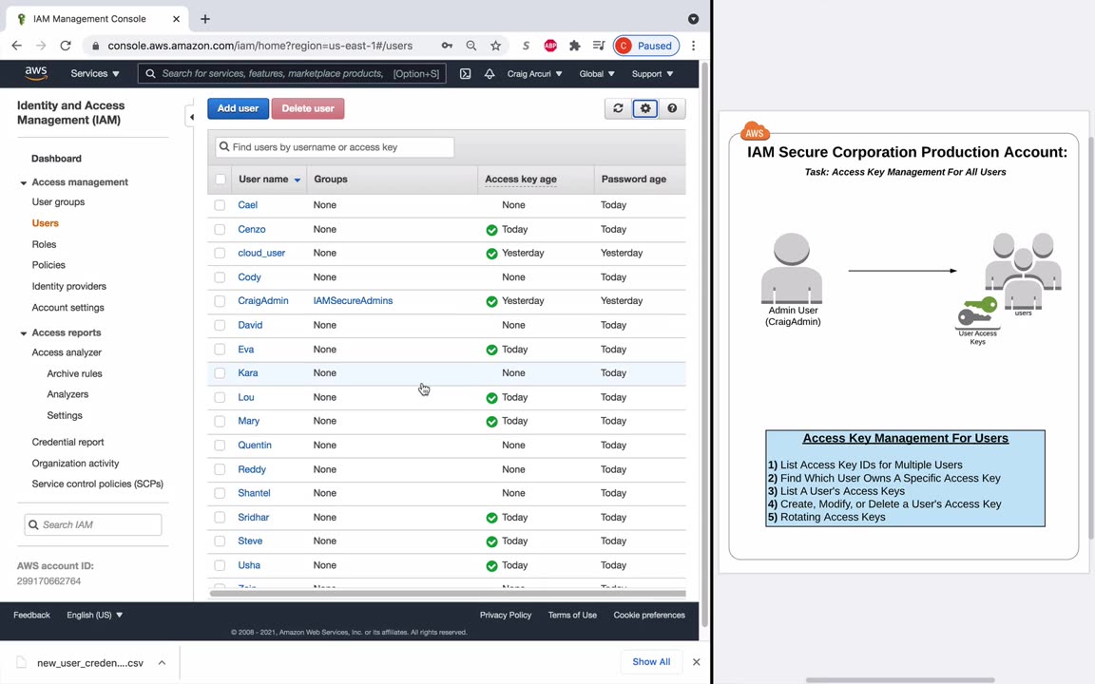Click the site lock icon in address bar
This screenshot has height=684, width=1095.
tap(96, 46)
